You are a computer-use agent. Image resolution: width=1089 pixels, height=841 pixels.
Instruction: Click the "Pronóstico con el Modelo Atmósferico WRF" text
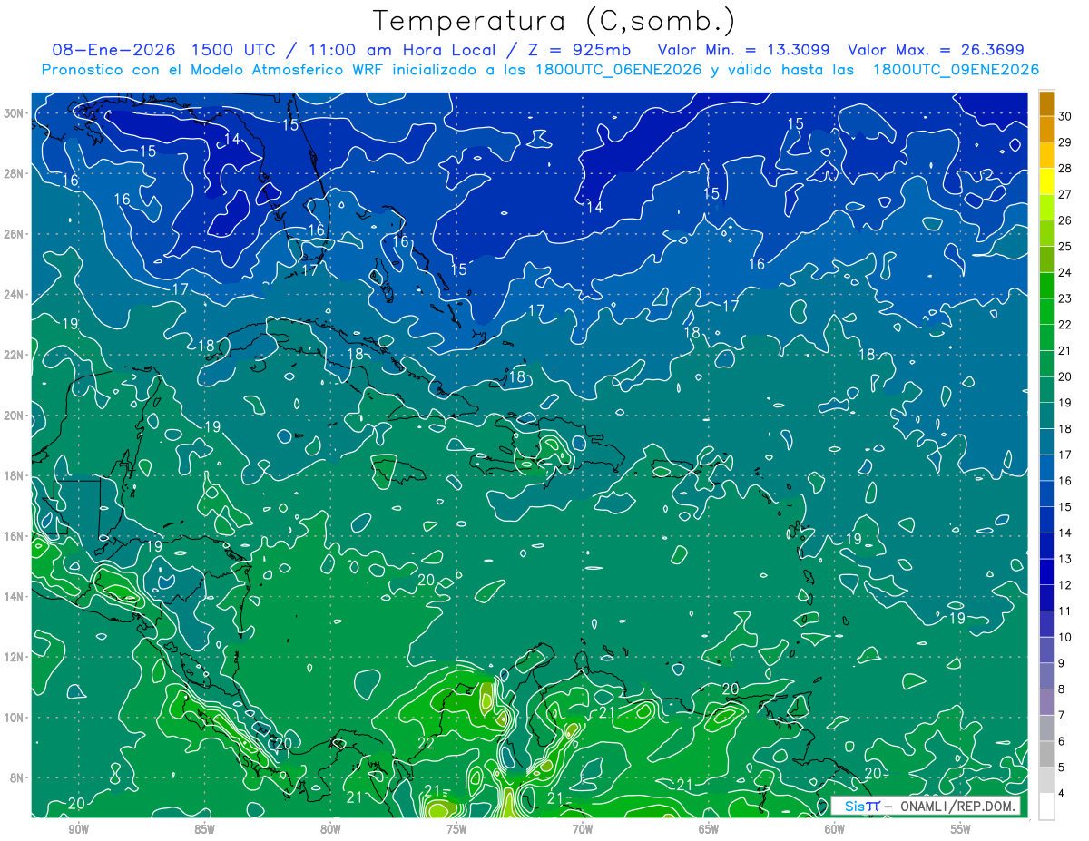pos(213,70)
